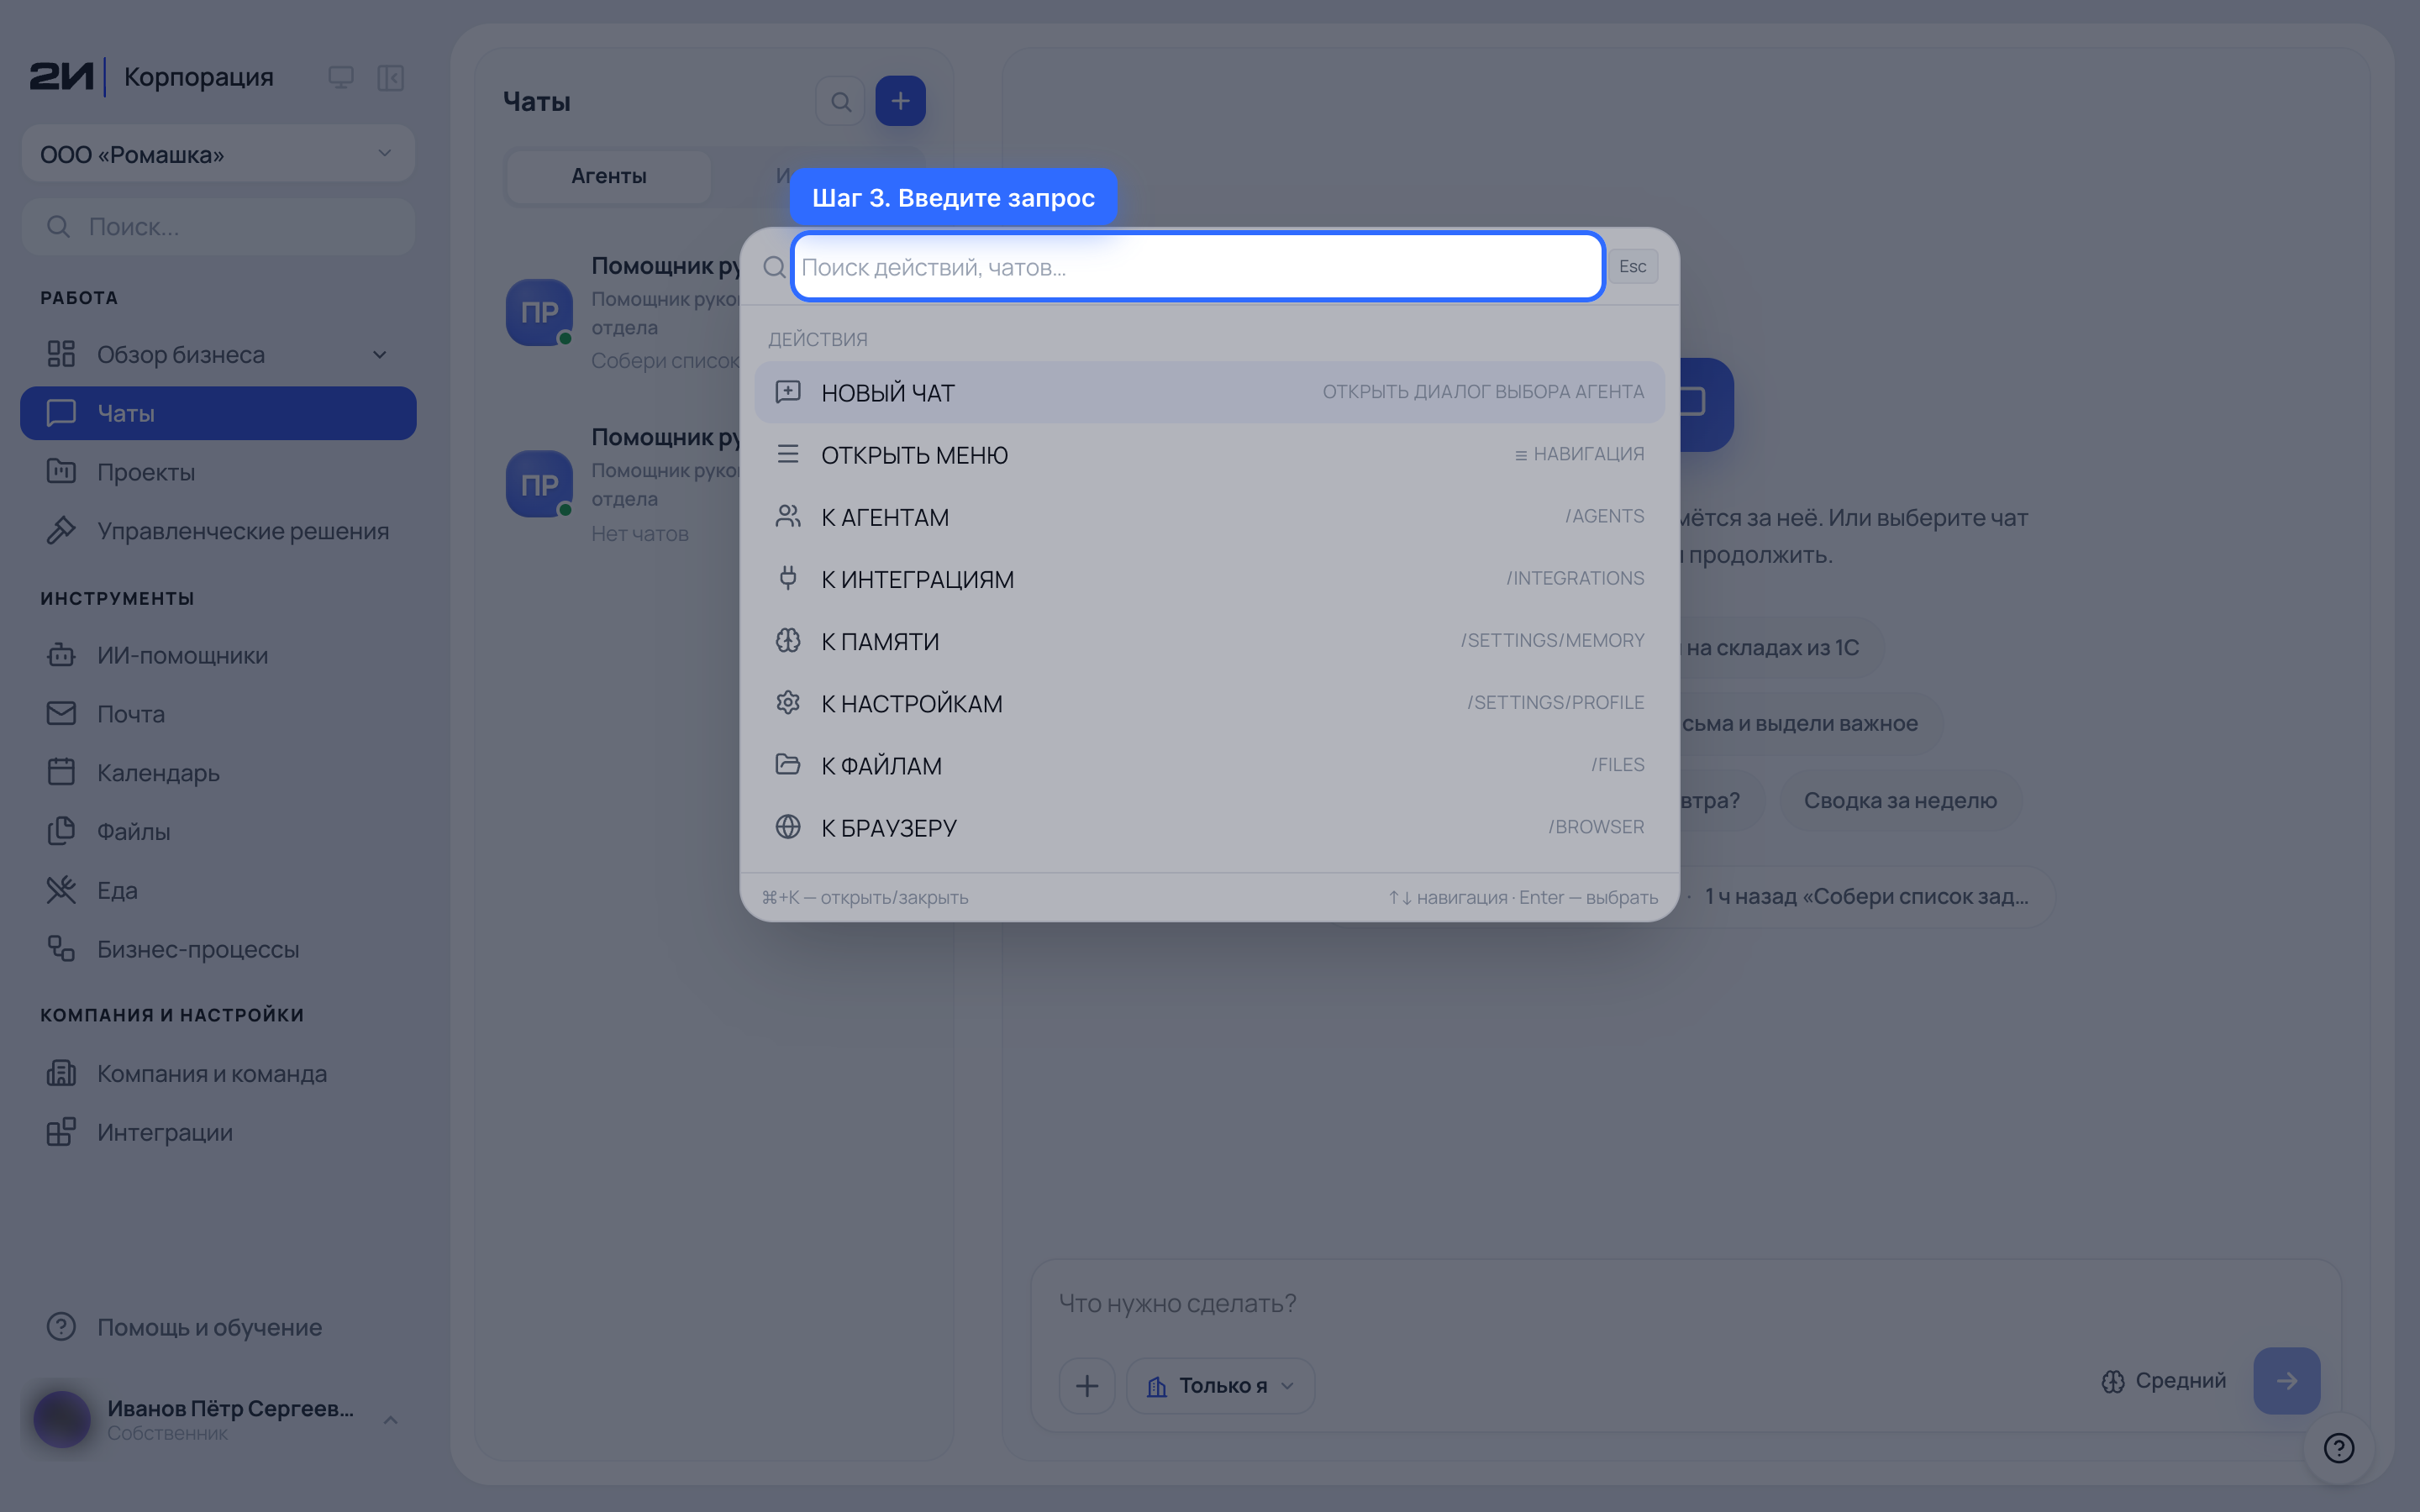Open «Управленческие решения» section
Image resolution: width=2420 pixels, height=1512 pixels.
(218, 531)
